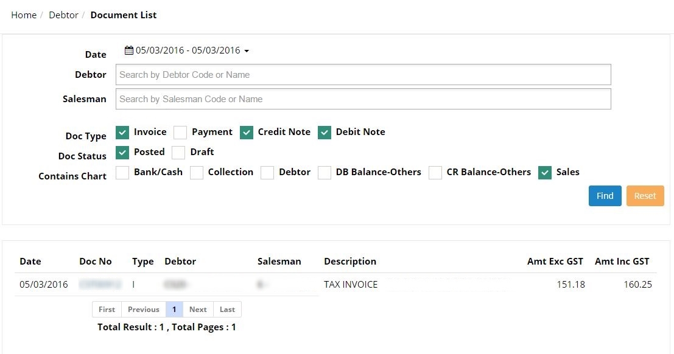Uncheck the Invoice doc type checkbox
674x354 pixels.
[122, 133]
